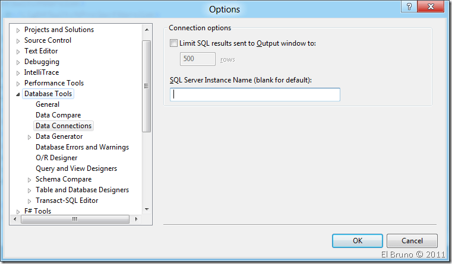This screenshot has width=452, height=264.
Task: Collapse the Database Tools node
Action: point(18,94)
